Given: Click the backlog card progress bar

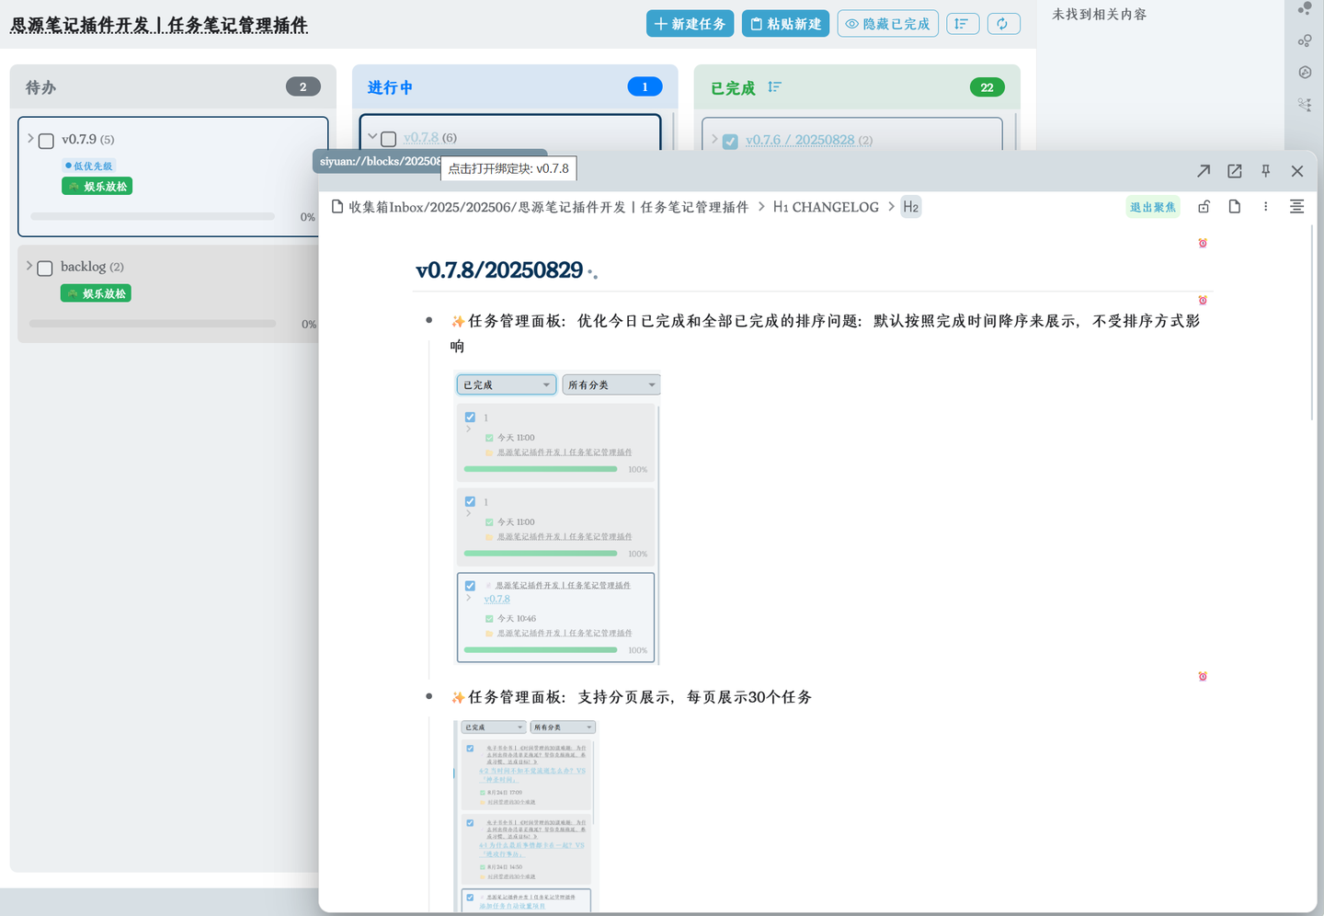Looking at the screenshot, I should coord(153,324).
